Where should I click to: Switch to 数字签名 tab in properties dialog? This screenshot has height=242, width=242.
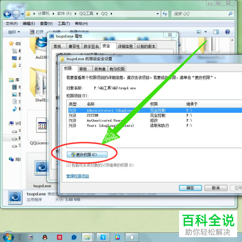click(91, 46)
